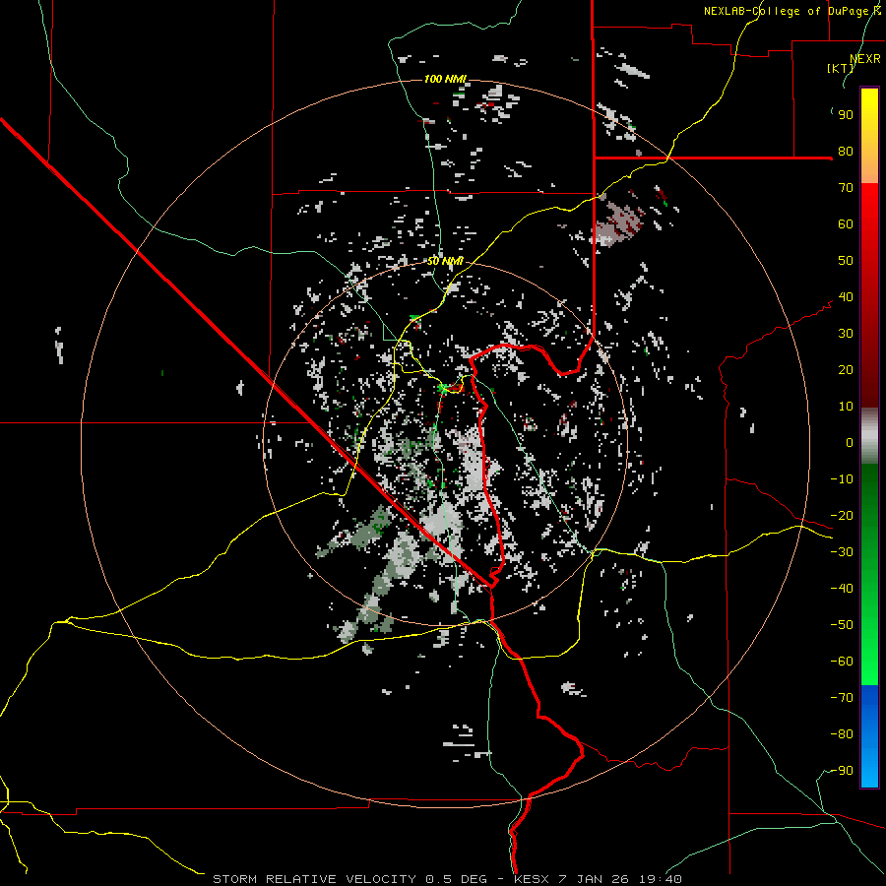Click the -60 scale value
Screen dimensions: 886x886
842,662
